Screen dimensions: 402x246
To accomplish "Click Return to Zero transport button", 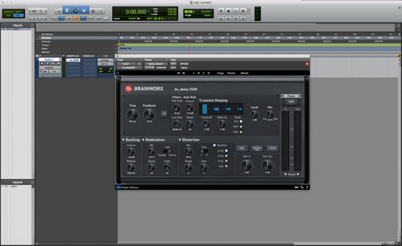I will tap(221, 18).
